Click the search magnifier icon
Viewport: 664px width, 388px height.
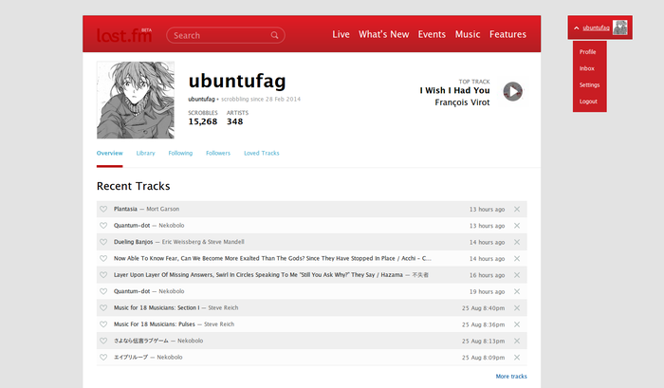tap(275, 36)
